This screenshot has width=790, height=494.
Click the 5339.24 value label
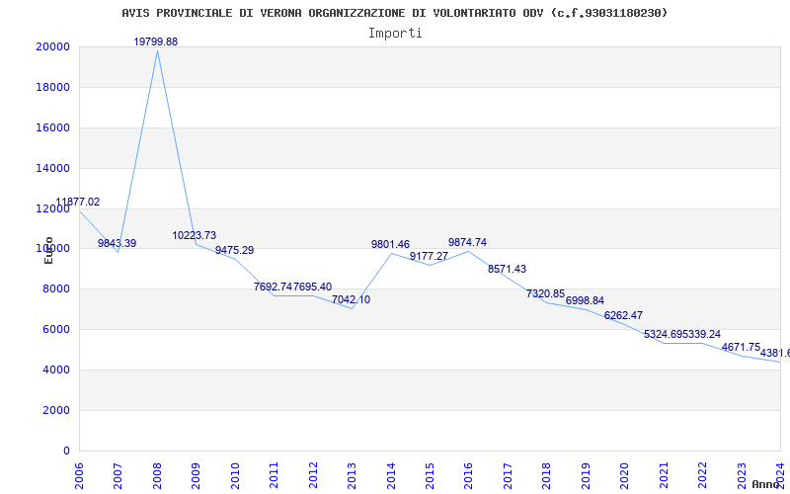[x=702, y=334]
